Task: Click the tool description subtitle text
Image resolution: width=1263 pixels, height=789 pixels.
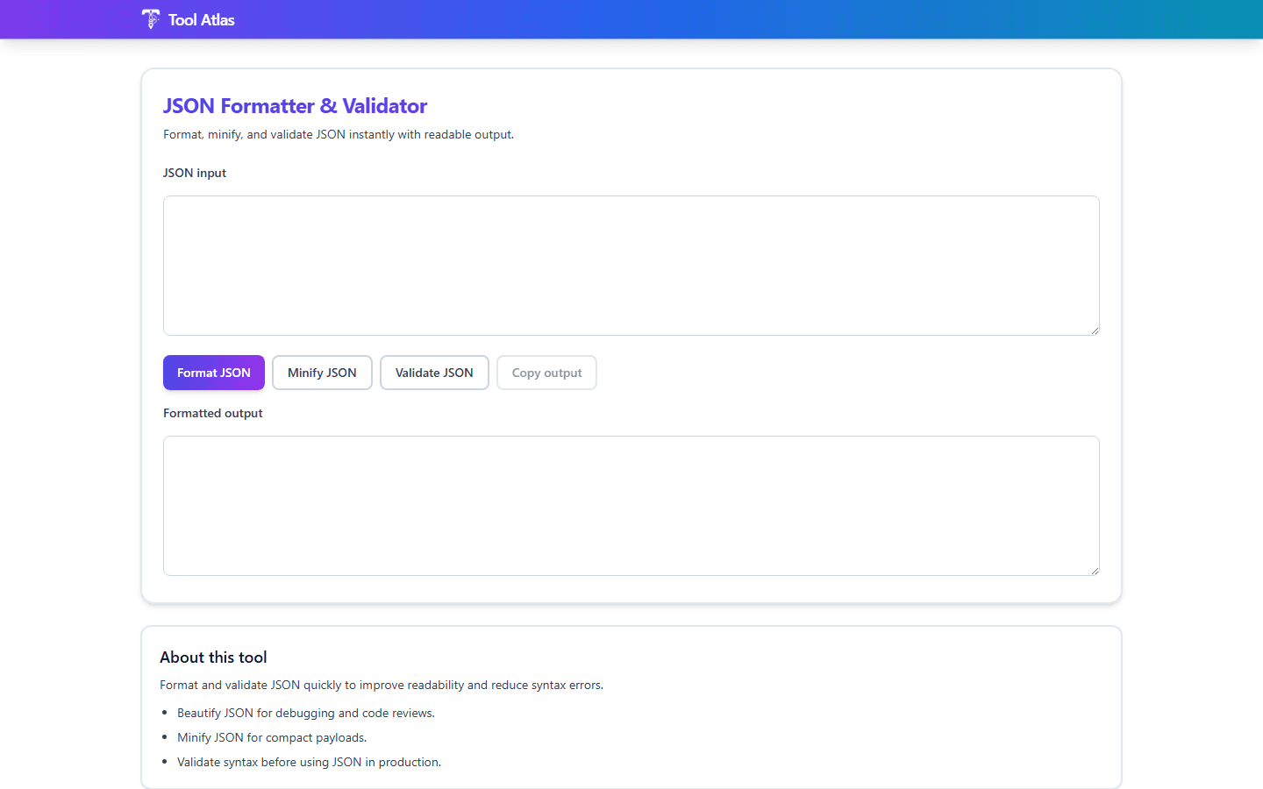Action: point(338,134)
